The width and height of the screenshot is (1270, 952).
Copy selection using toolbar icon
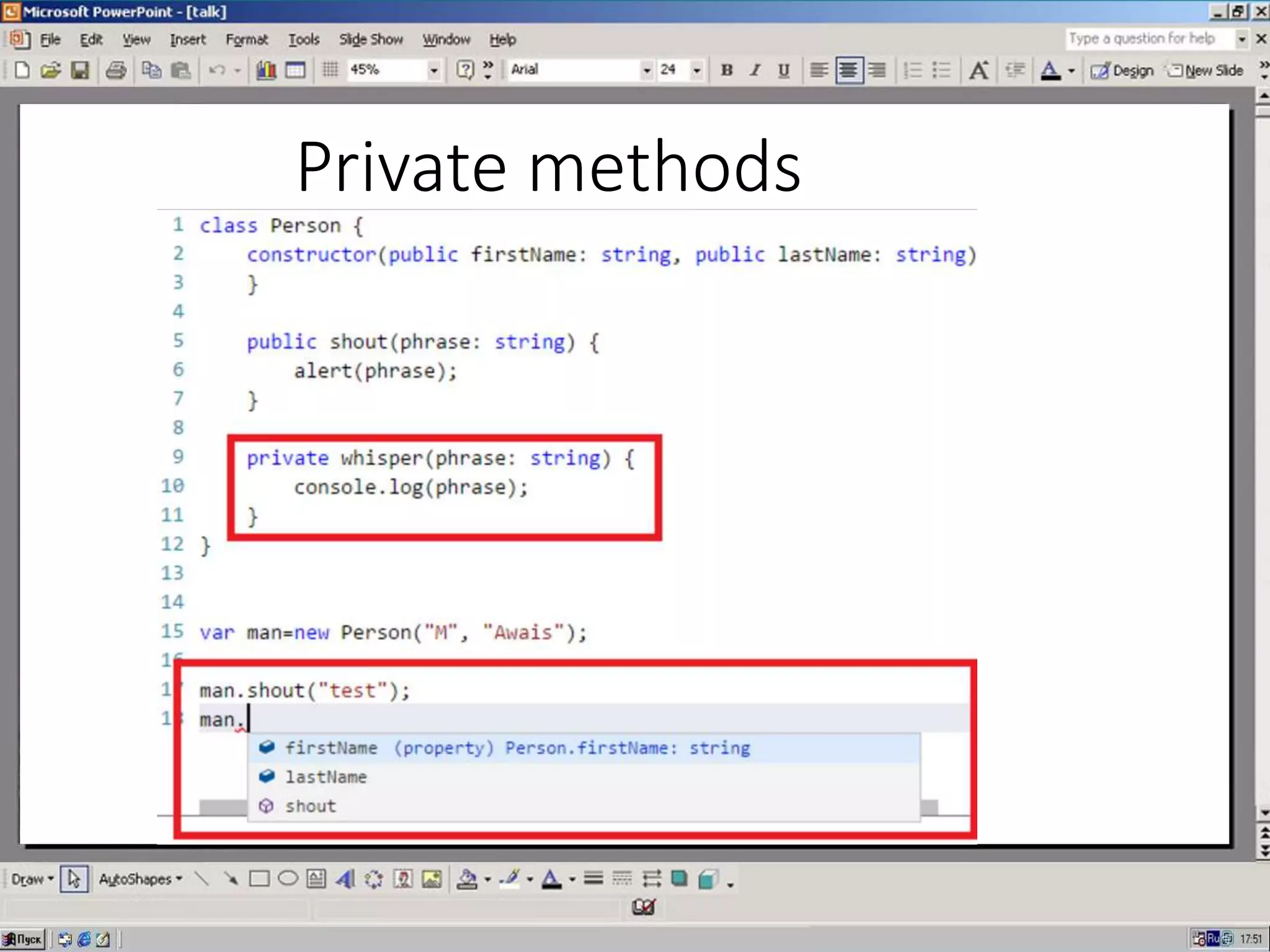[151, 70]
